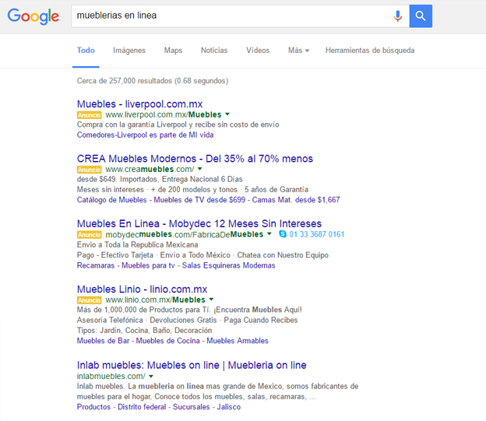
Task: Open 'Muebles Linio - linio.com.mx' ad title
Action: [x=142, y=289]
